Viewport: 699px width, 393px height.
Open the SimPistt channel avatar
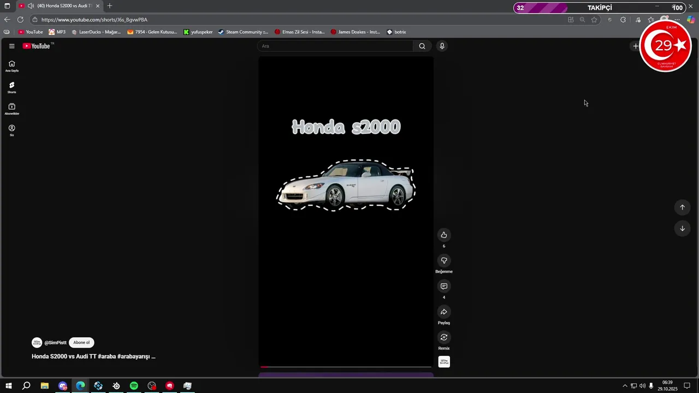point(37,342)
